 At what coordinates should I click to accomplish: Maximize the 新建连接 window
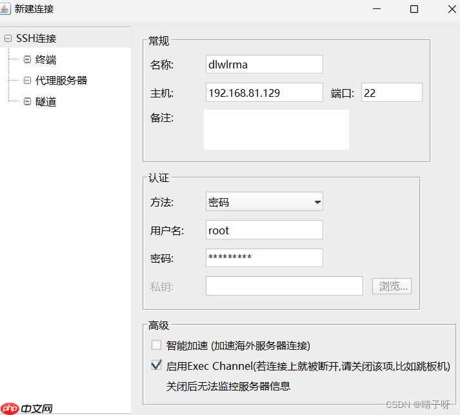(x=414, y=9)
